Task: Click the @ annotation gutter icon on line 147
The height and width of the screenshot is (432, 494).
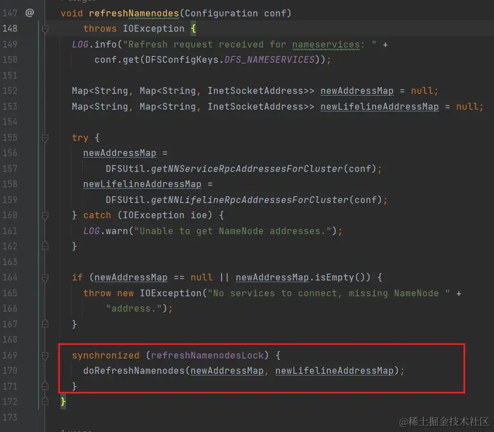Action: tap(29, 13)
